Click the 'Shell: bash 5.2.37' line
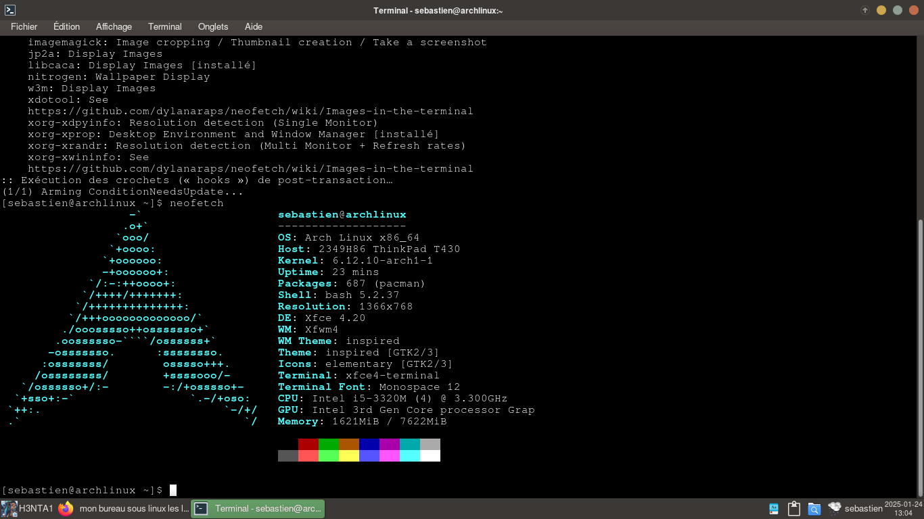This screenshot has height=519, width=924. tap(338, 295)
